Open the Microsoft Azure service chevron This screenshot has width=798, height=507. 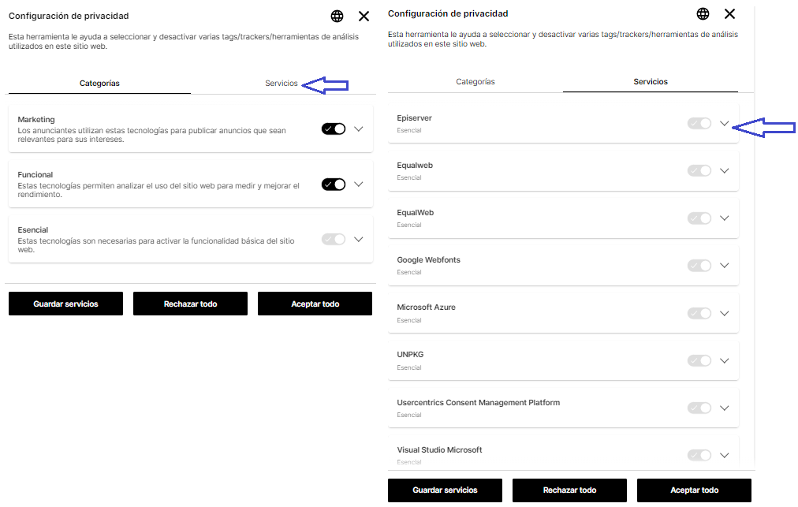(725, 313)
